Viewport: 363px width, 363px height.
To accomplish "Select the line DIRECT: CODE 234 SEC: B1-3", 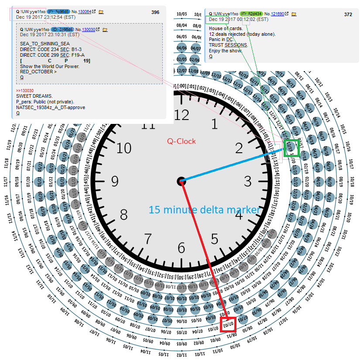I will 51,49.
